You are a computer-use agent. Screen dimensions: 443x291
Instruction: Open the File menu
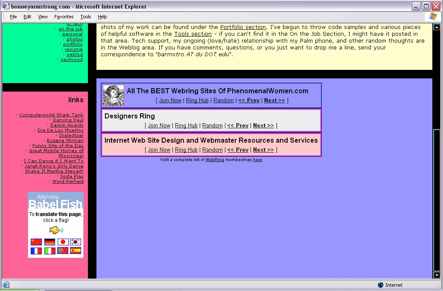point(13,17)
